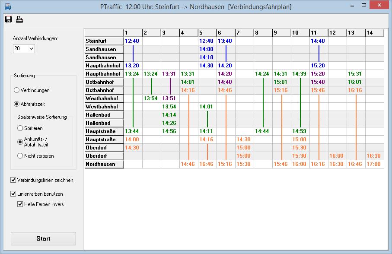
Task: Select Nicht sortieren radio option
Action: (20, 156)
